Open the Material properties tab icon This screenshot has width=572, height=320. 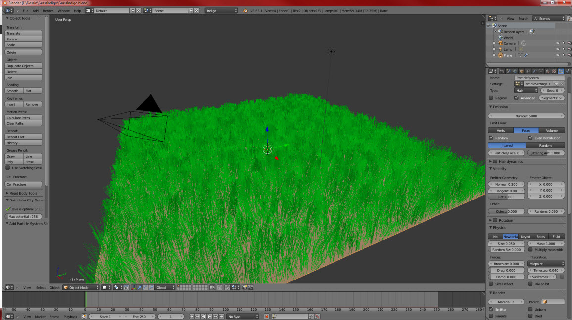pyautogui.click(x=547, y=71)
